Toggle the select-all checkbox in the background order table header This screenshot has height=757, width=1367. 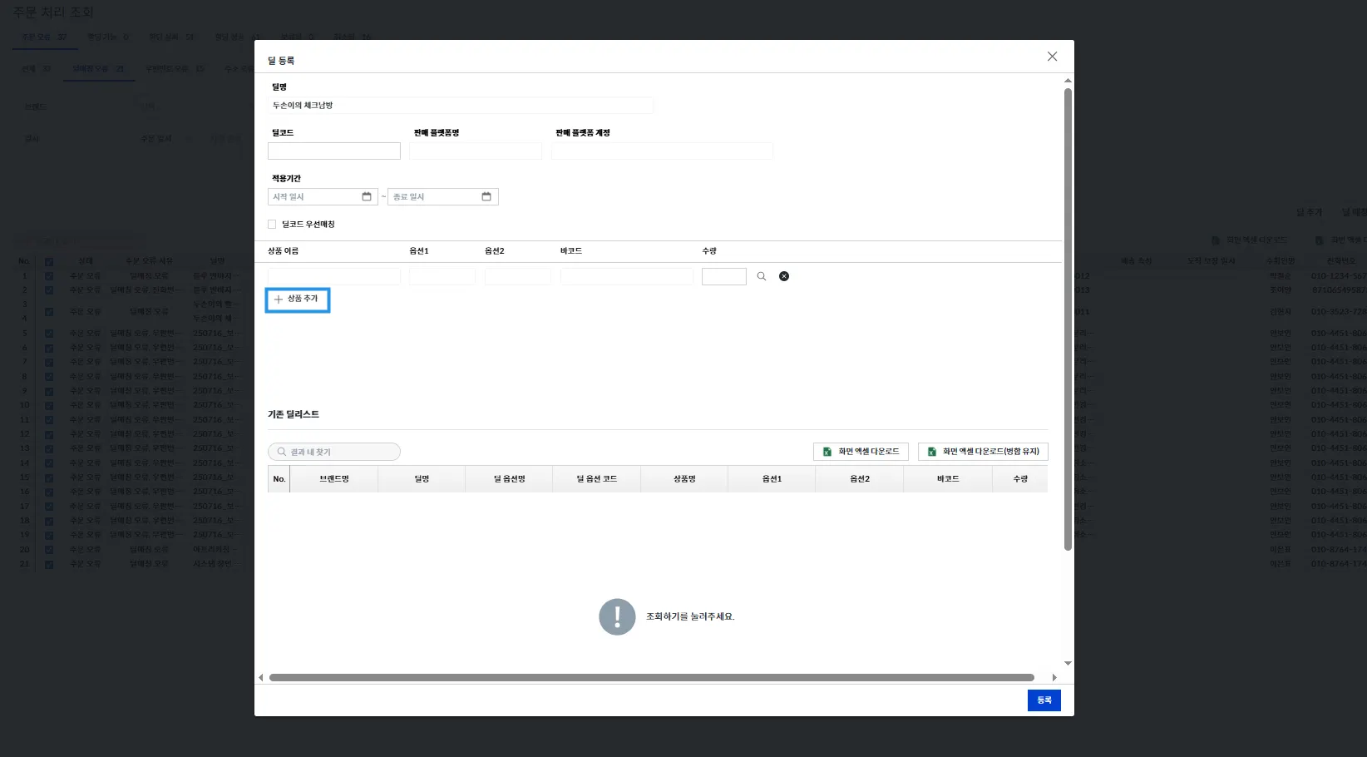[49, 262]
